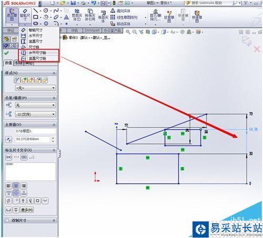Click the Offset Entities (等距实体) tool

click(103, 17)
